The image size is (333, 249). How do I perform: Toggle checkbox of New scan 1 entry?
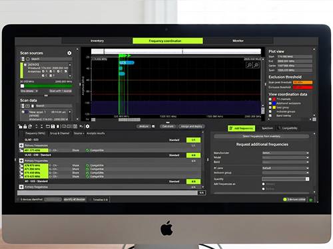click(x=23, y=112)
